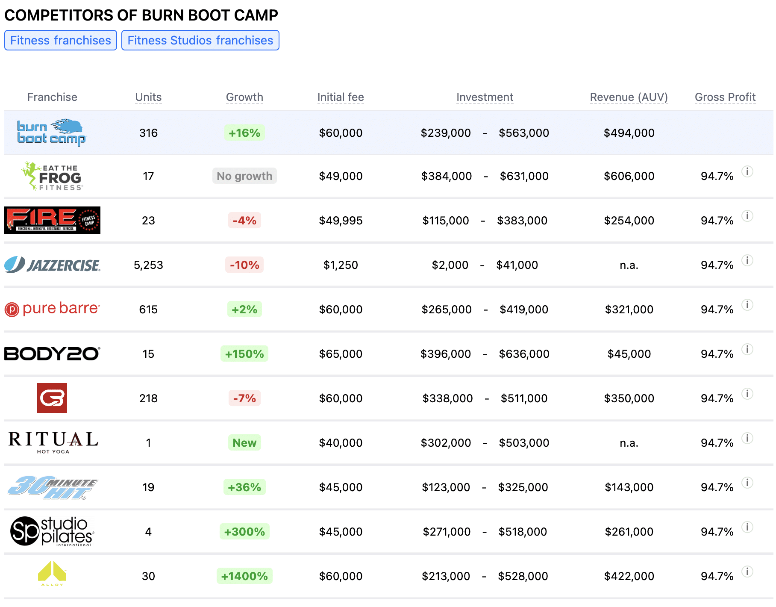Click the Revenue (AUV) column header
This screenshot has width=776, height=607.
629,97
